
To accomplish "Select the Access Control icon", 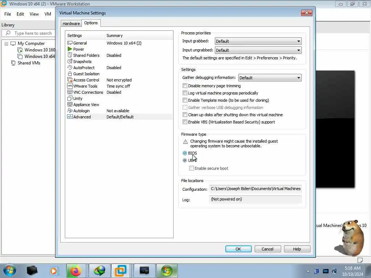I will pos(70,80).
